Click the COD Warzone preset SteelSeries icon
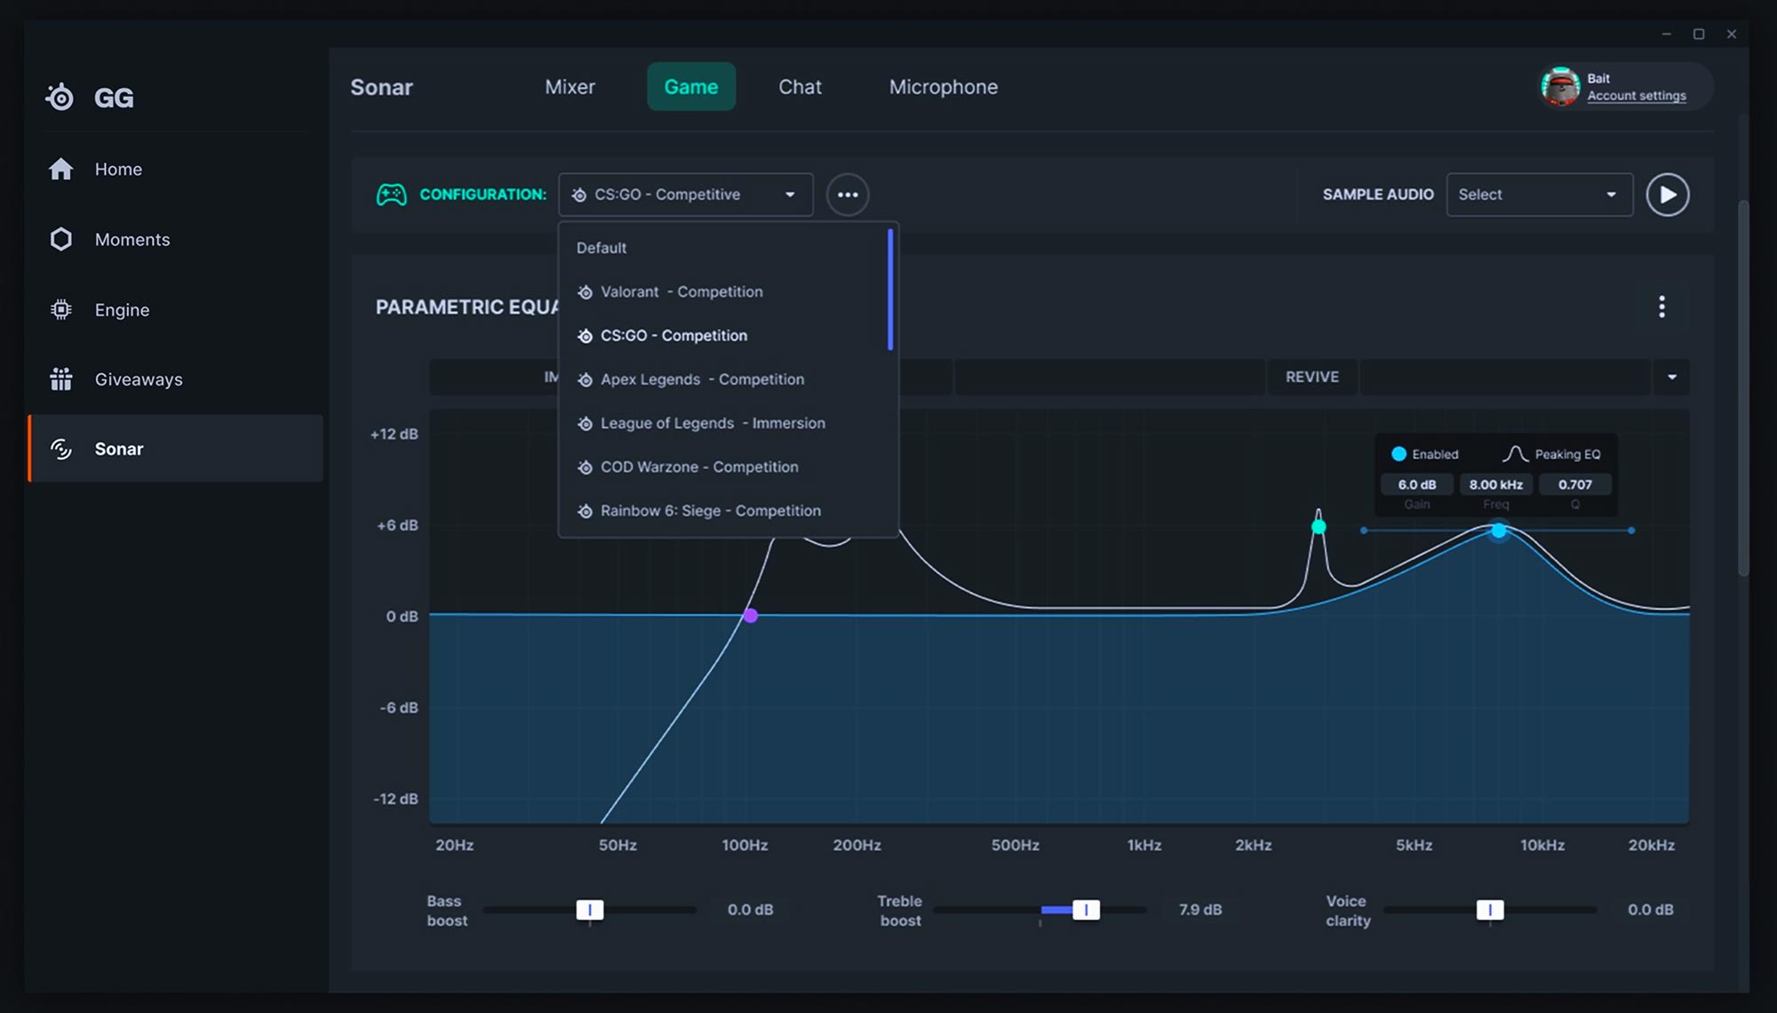Image resolution: width=1777 pixels, height=1013 pixels. point(585,467)
